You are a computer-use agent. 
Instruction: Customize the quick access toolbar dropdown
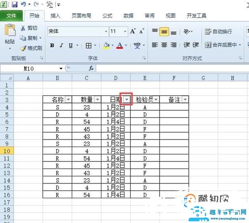click(x=59, y=5)
